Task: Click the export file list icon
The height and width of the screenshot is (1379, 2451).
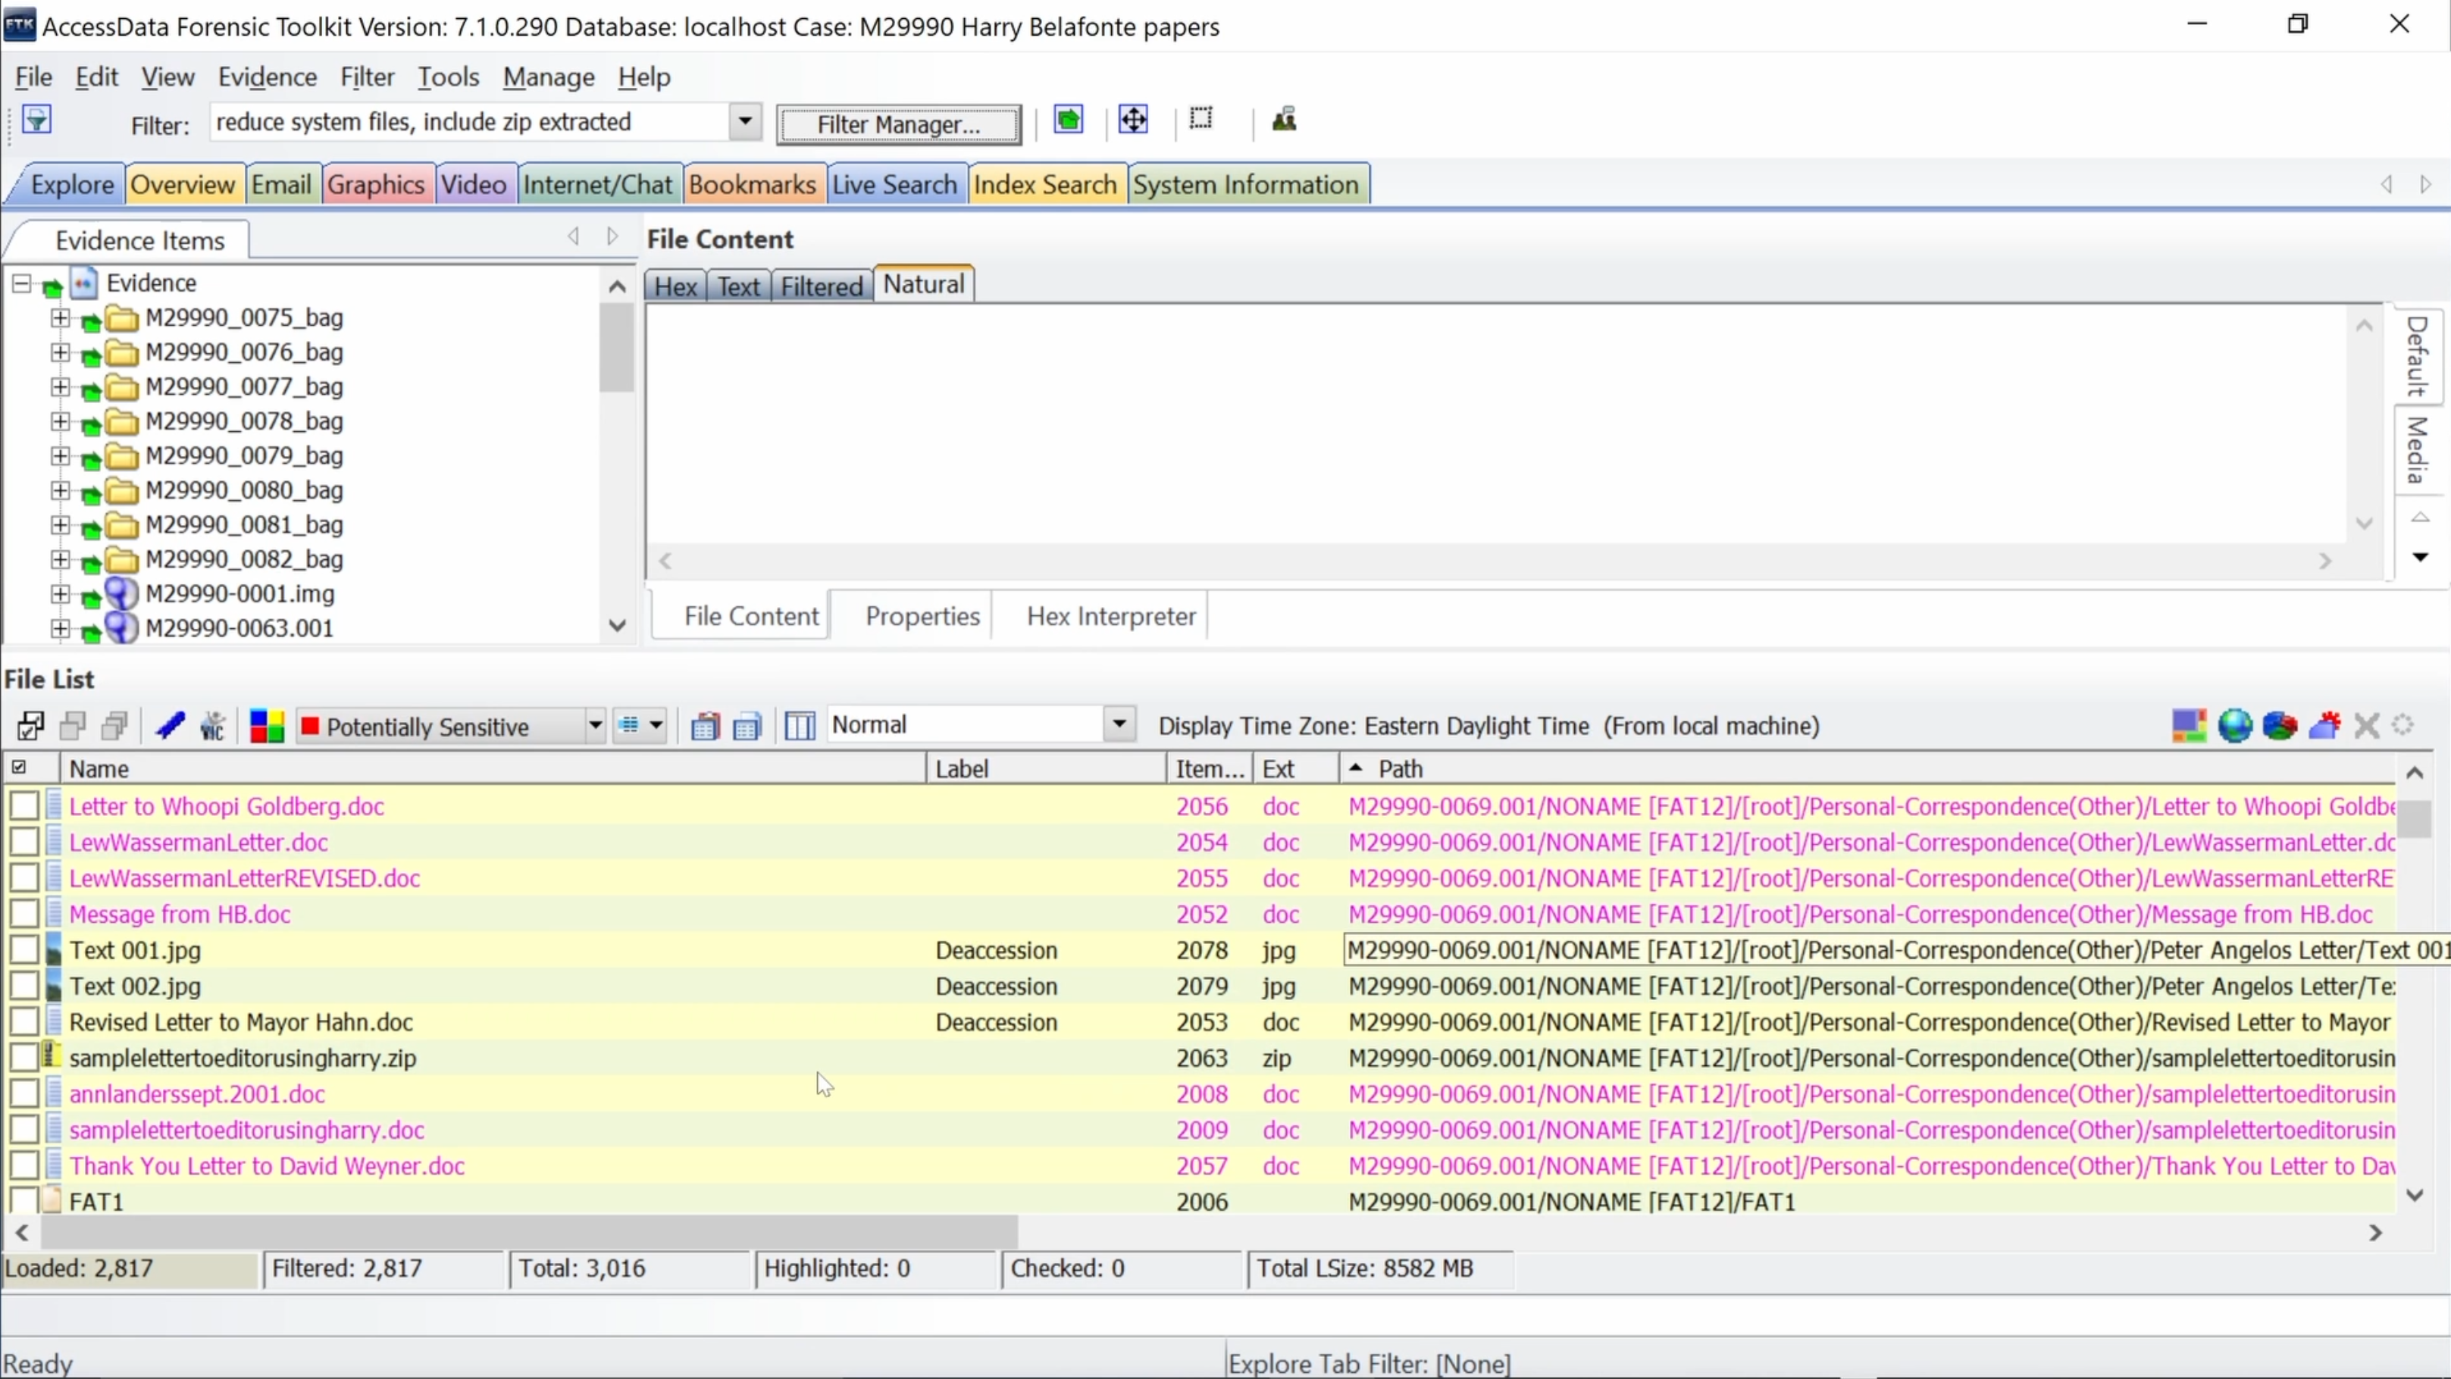Action: (x=747, y=727)
